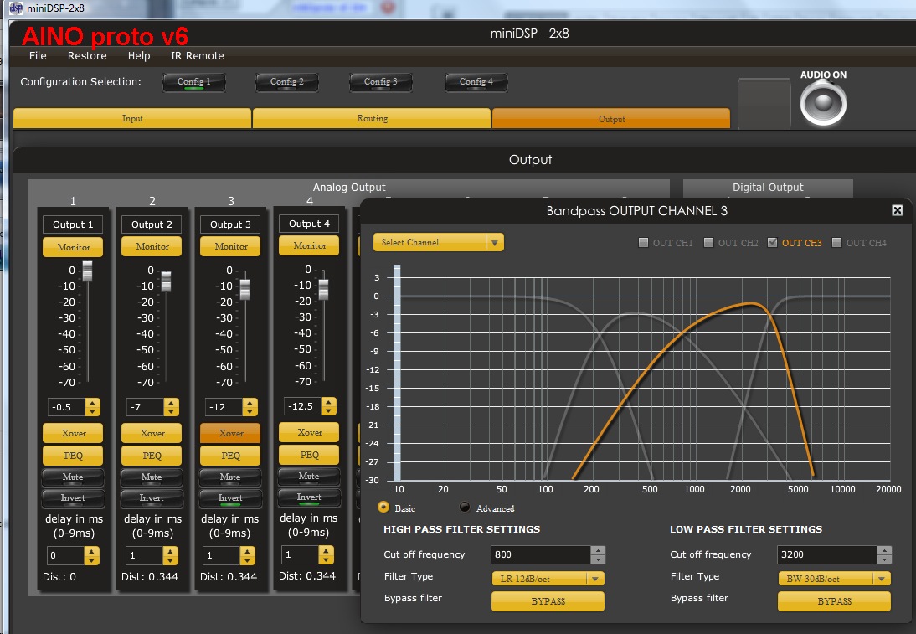Enable OUT CH4 checkbox in graph
Image resolution: width=916 pixels, height=634 pixels.
(836, 243)
